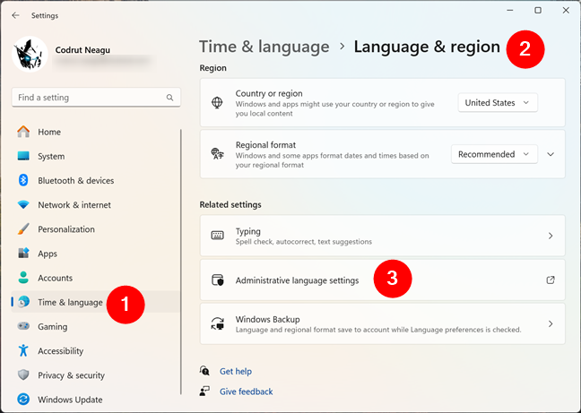Screen dimensions: 581x413
Task: Click the System monitor icon
Action: tap(23, 156)
